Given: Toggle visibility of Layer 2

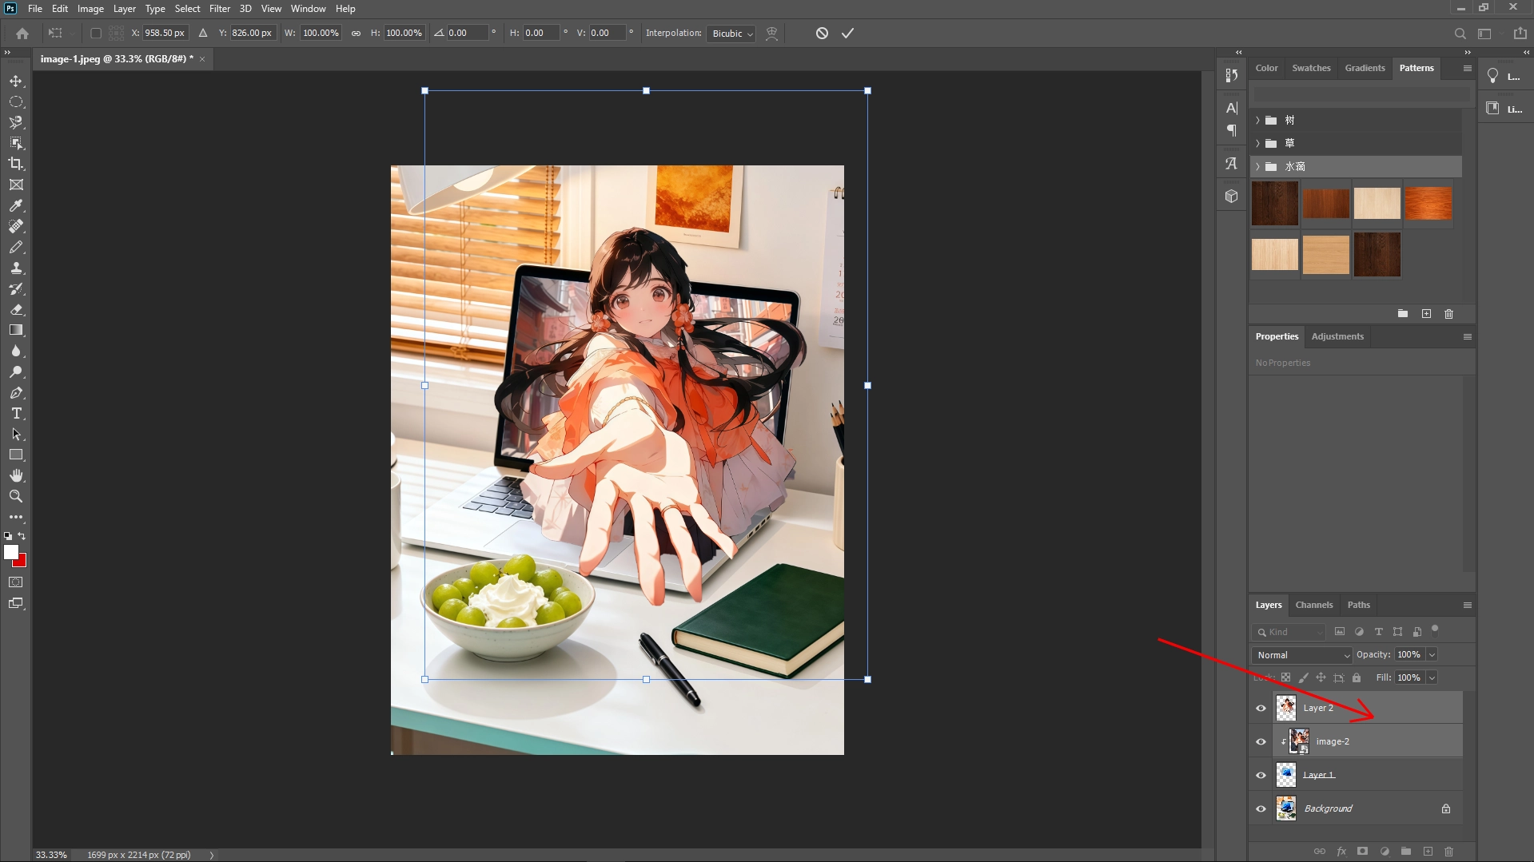Looking at the screenshot, I should (x=1261, y=708).
